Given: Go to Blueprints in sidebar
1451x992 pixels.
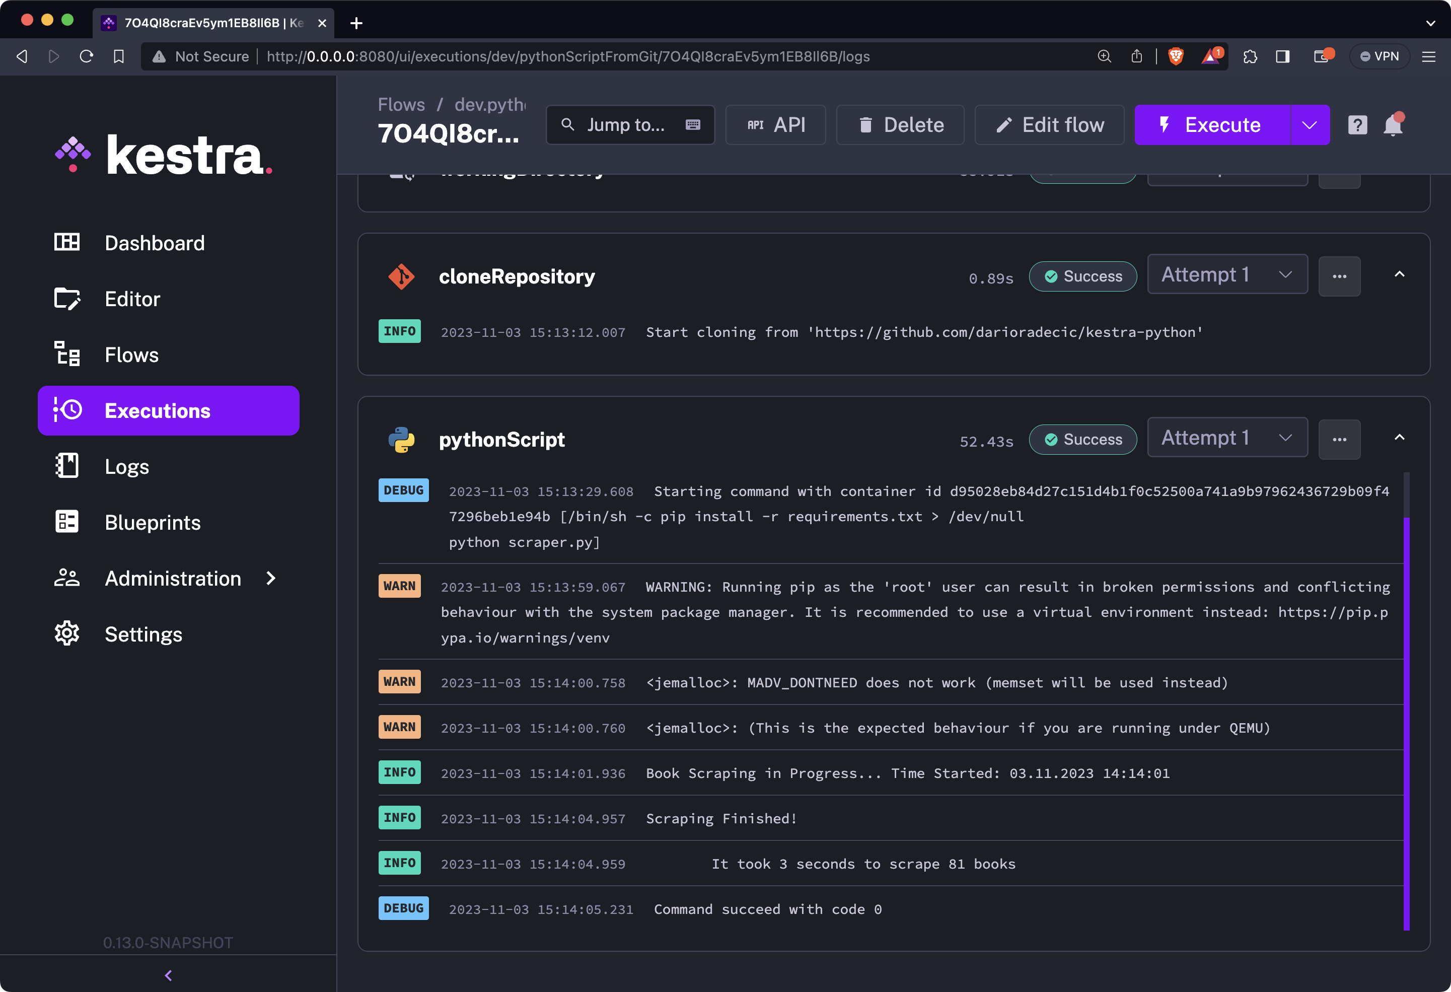Looking at the screenshot, I should 153,523.
